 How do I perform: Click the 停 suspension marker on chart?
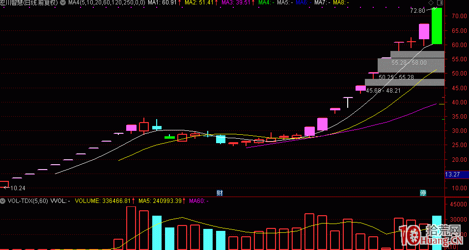pyautogui.click(x=423, y=193)
